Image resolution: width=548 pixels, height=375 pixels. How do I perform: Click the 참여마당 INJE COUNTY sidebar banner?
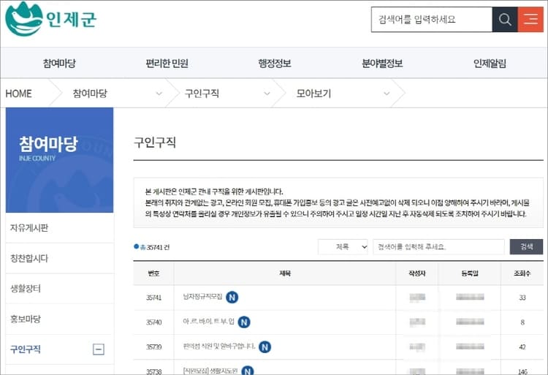pos(59,159)
